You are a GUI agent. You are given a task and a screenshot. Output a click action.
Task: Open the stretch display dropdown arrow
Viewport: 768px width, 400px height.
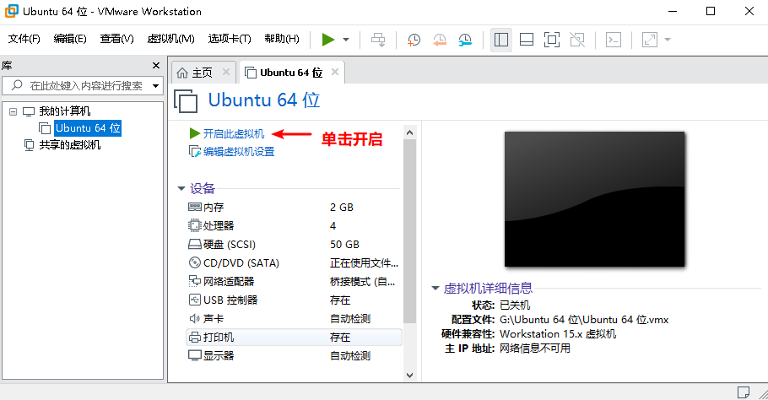pos(667,40)
